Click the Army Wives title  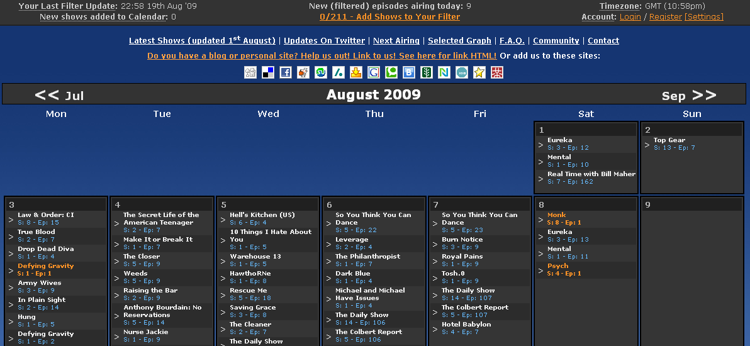click(40, 283)
